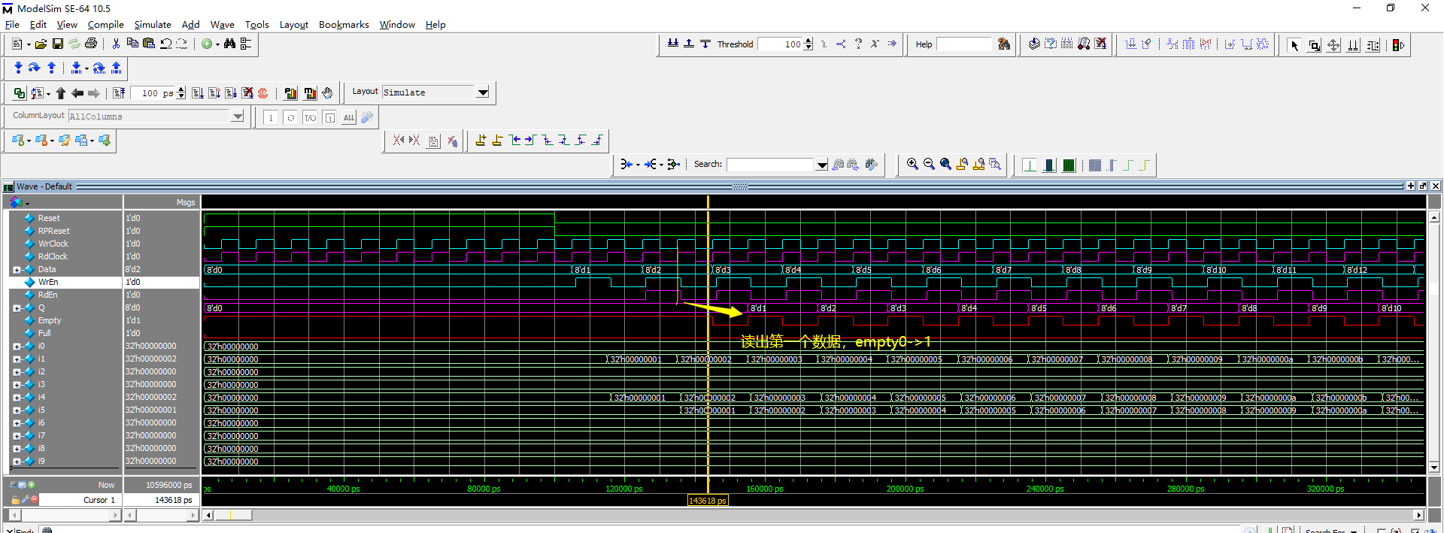Image resolution: width=1444 pixels, height=533 pixels.
Task: Increase the Threshold value with up arrow
Action: pyautogui.click(x=808, y=41)
